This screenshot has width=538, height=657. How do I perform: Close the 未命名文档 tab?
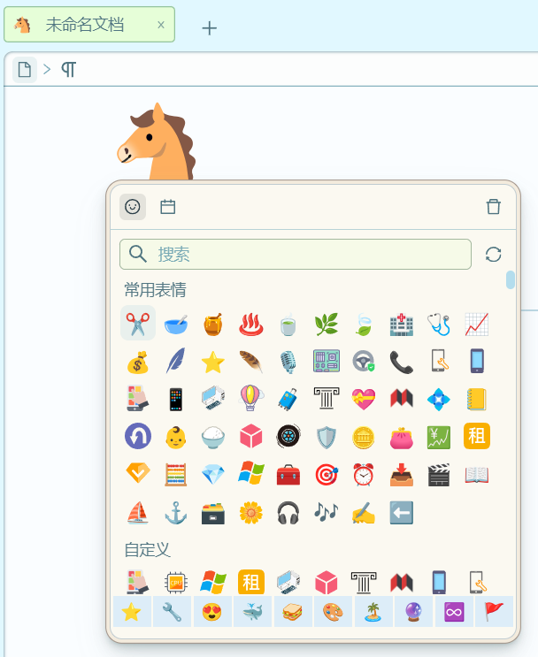pyautogui.click(x=161, y=25)
